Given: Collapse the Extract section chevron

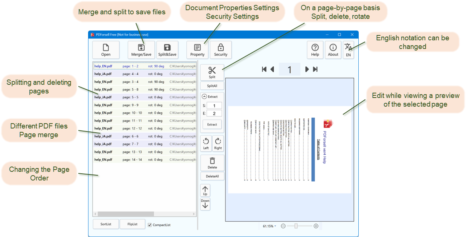Looking at the screenshot, I should (x=204, y=97).
